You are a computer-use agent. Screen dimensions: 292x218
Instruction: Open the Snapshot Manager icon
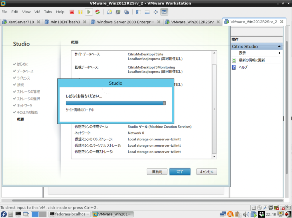click(127, 12)
